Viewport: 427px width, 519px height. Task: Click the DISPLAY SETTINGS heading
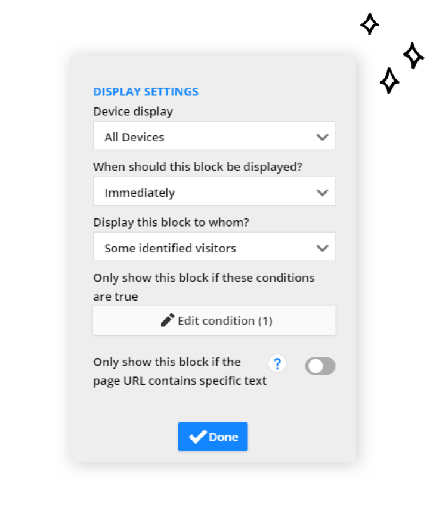tap(146, 91)
